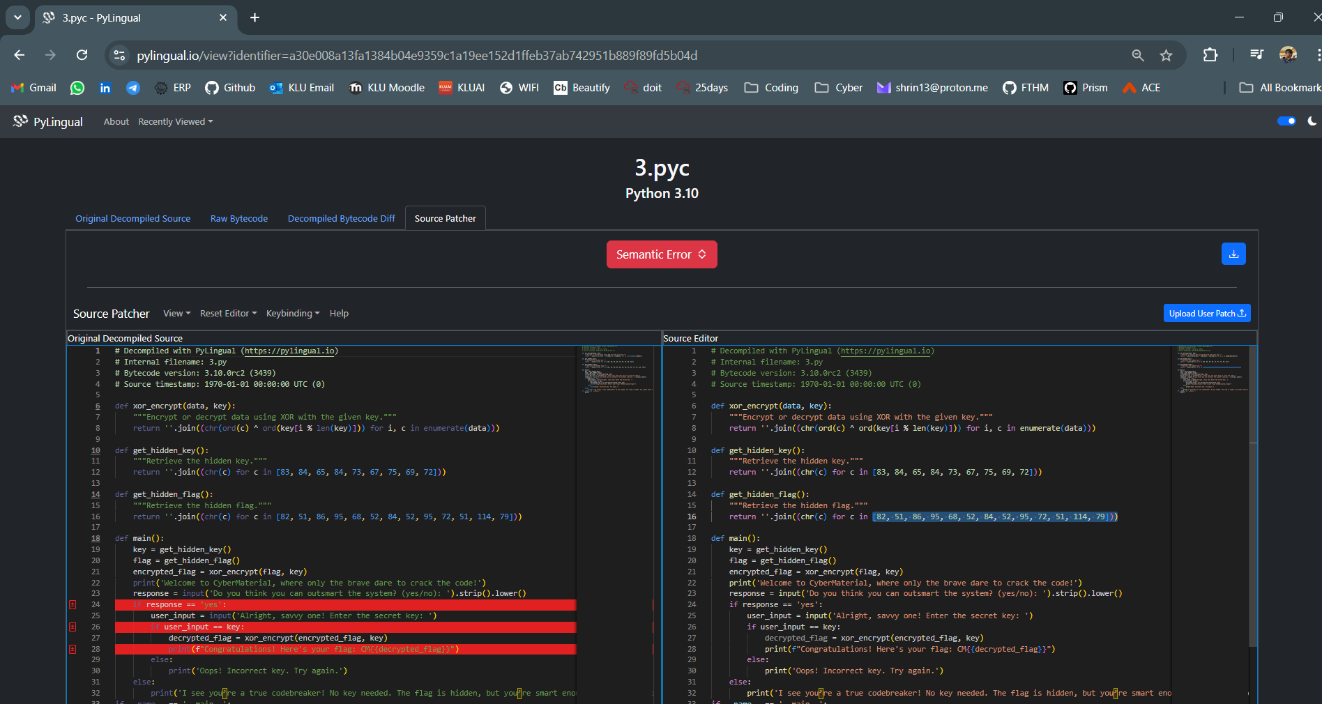Image resolution: width=1322 pixels, height=704 pixels.
Task: Switch to the Raw Bytecode tab
Action: [x=239, y=219]
